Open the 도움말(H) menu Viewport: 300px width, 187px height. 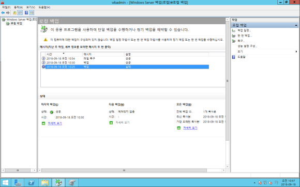pyautogui.click(x=44, y=7)
